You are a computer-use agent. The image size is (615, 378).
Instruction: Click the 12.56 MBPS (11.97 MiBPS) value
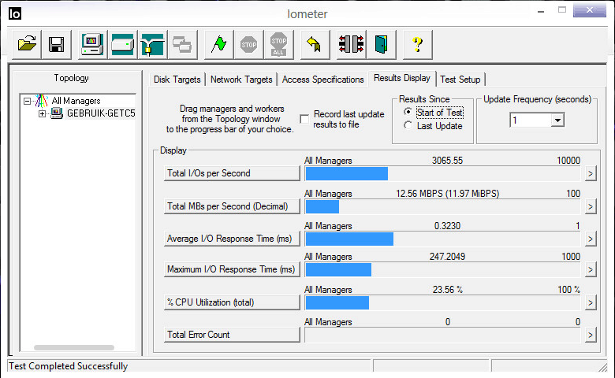[x=448, y=194]
